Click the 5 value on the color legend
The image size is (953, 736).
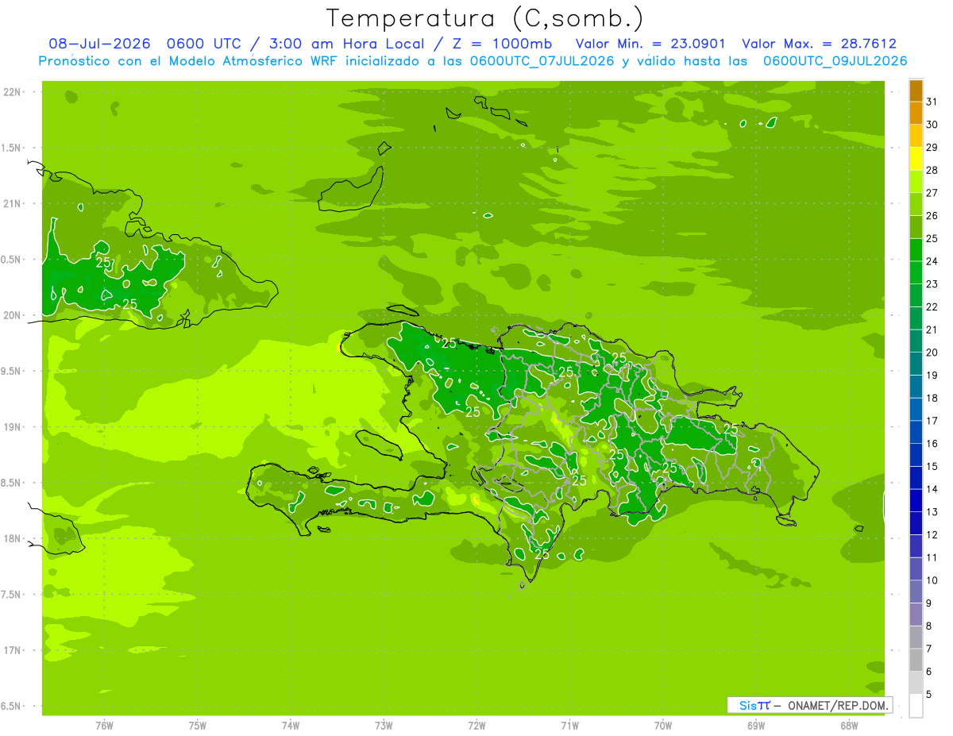(930, 695)
